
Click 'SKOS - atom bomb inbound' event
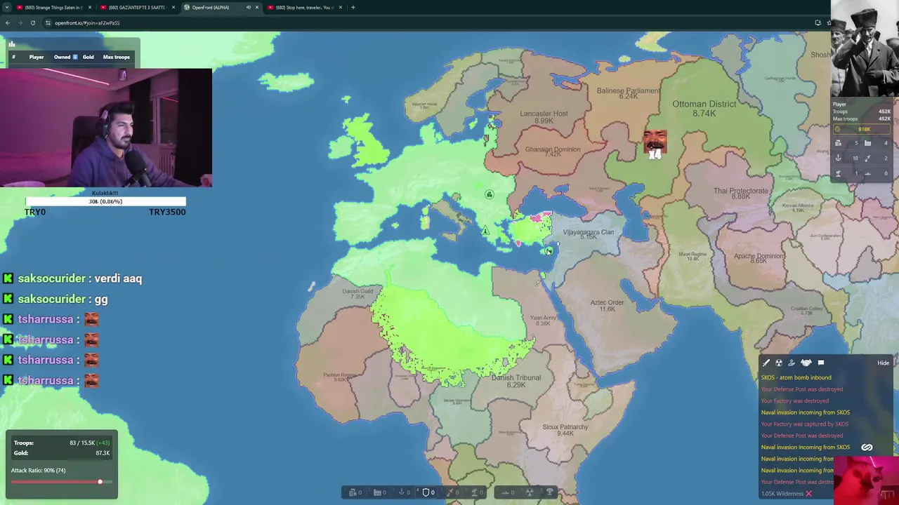(796, 377)
